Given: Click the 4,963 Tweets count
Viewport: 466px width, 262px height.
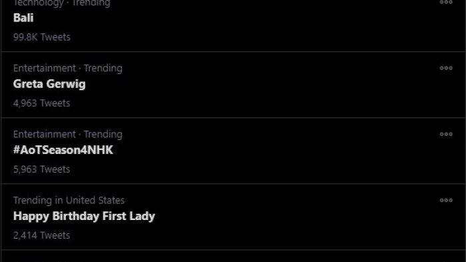Looking at the screenshot, I should [x=41, y=103].
